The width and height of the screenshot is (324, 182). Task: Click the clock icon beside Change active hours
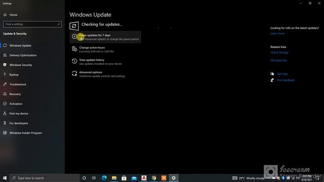74,49
